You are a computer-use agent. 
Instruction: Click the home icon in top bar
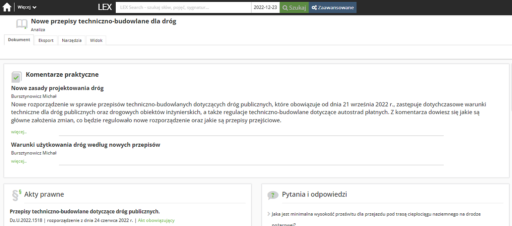pyautogui.click(x=7, y=7)
